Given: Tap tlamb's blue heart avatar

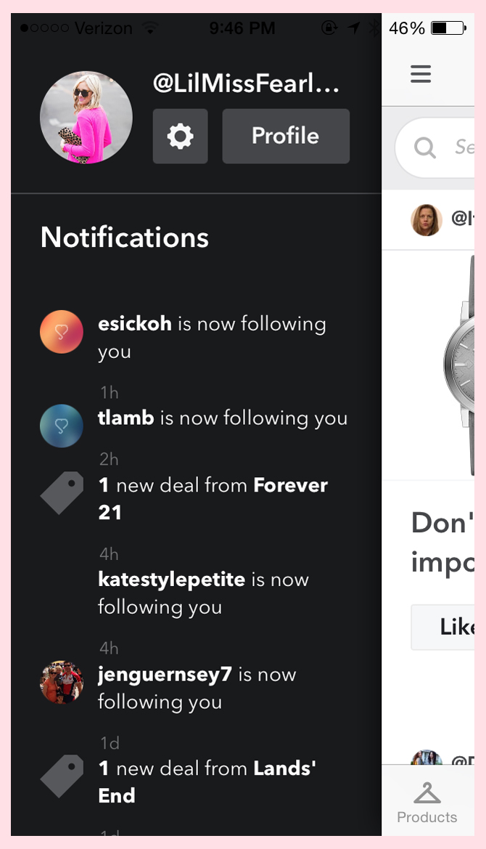Looking at the screenshot, I should click(x=62, y=426).
